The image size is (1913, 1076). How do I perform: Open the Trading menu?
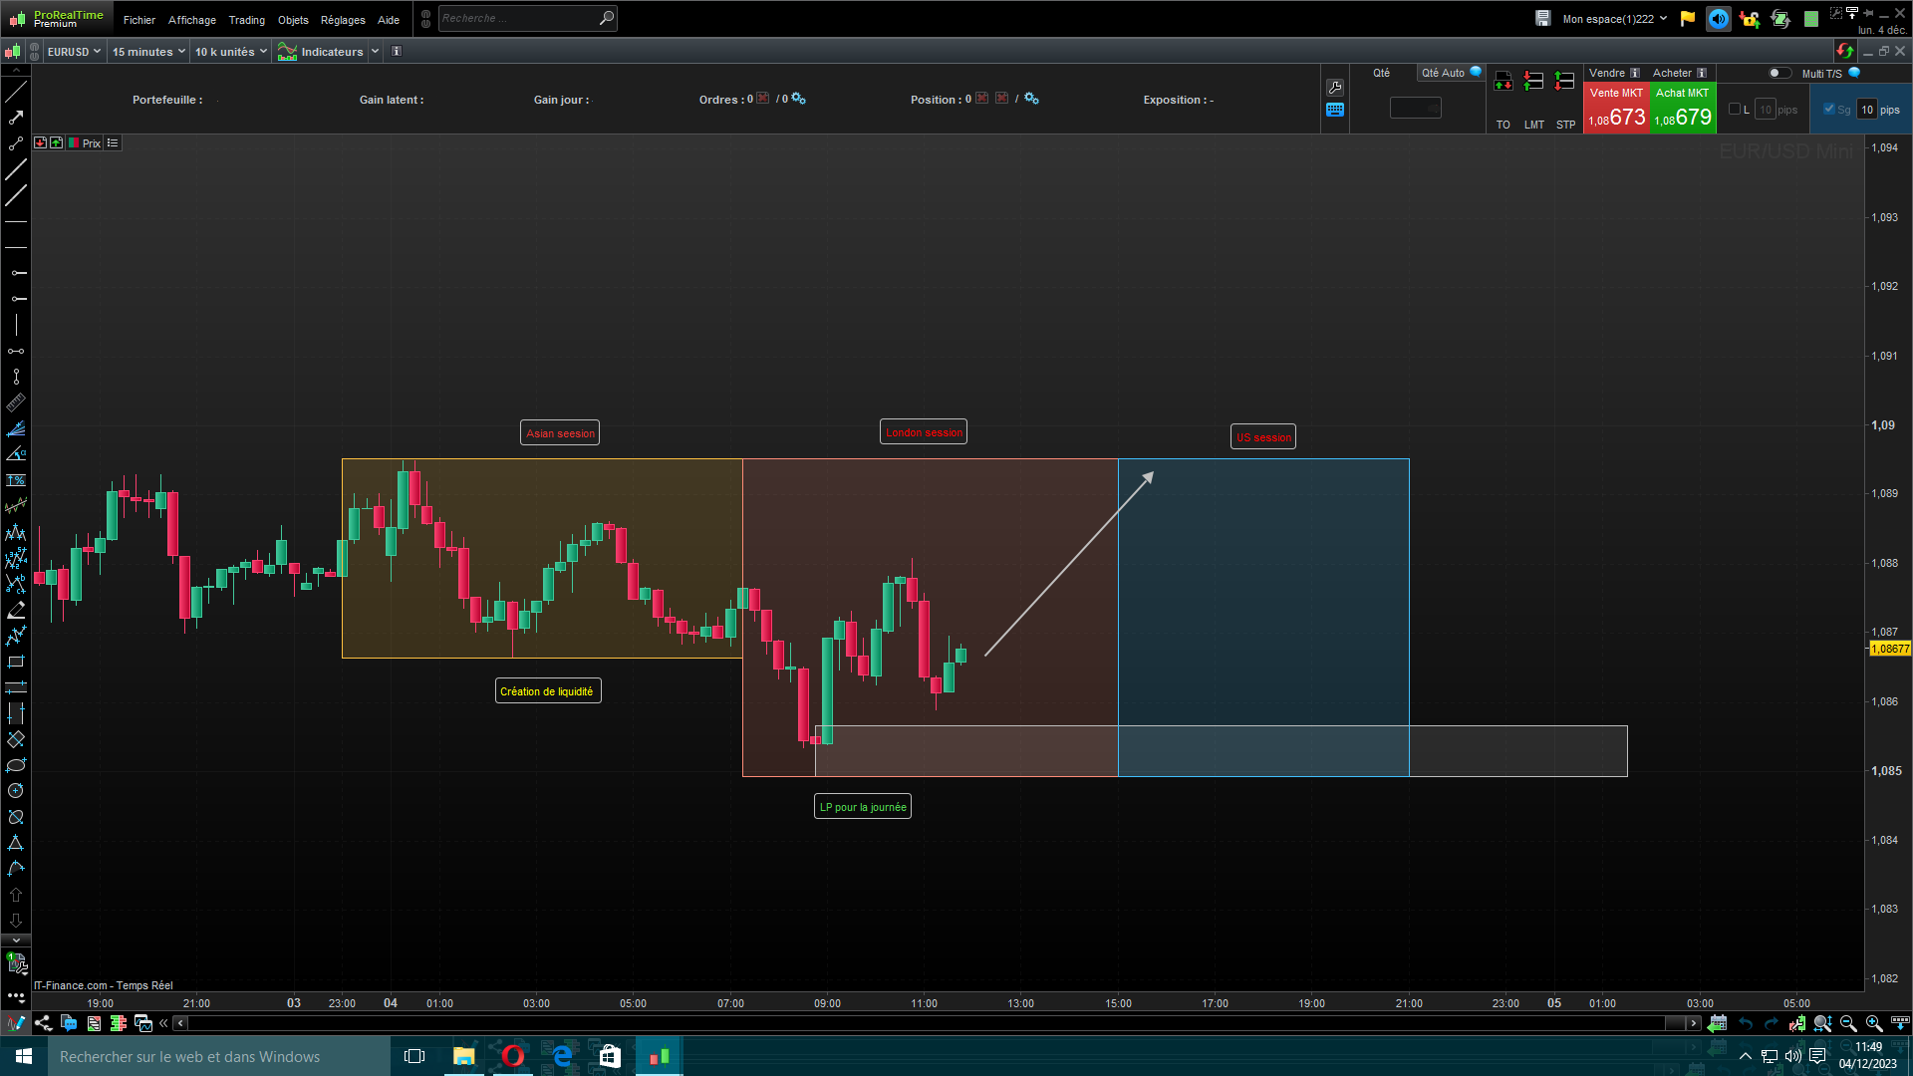[x=246, y=20]
